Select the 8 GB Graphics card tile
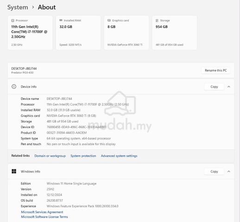 (x=126, y=33)
